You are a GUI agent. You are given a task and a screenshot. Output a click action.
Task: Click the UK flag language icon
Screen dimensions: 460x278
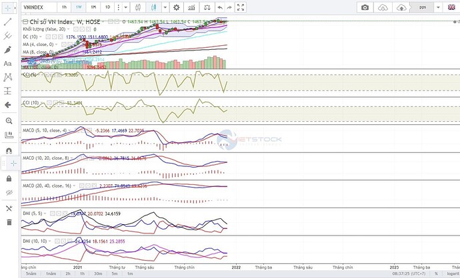(451, 7)
